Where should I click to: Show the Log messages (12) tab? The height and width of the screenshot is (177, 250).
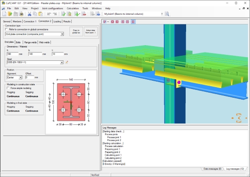(235, 169)
